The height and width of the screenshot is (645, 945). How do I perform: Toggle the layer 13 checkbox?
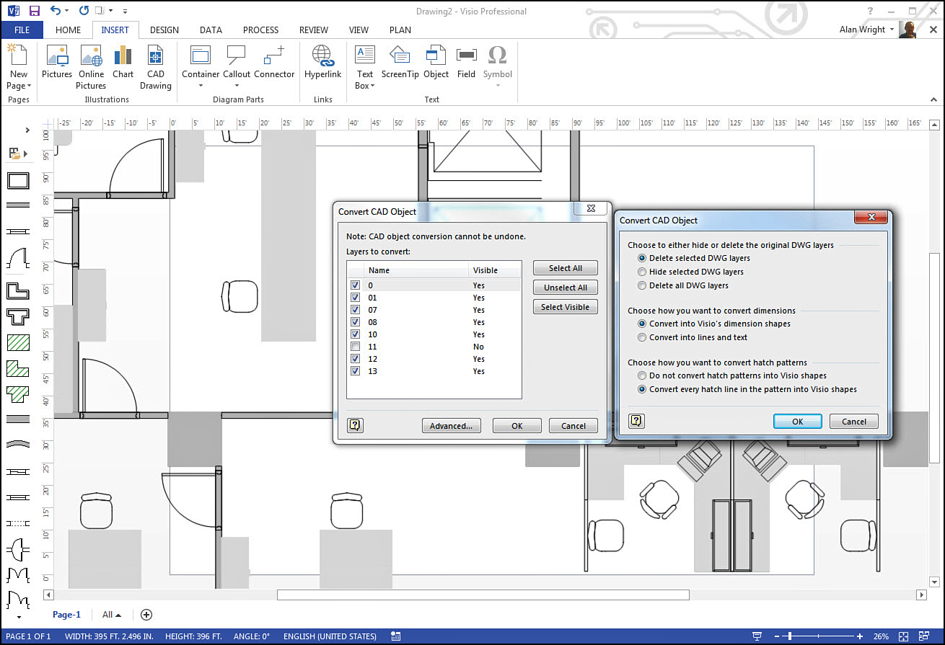(x=355, y=371)
